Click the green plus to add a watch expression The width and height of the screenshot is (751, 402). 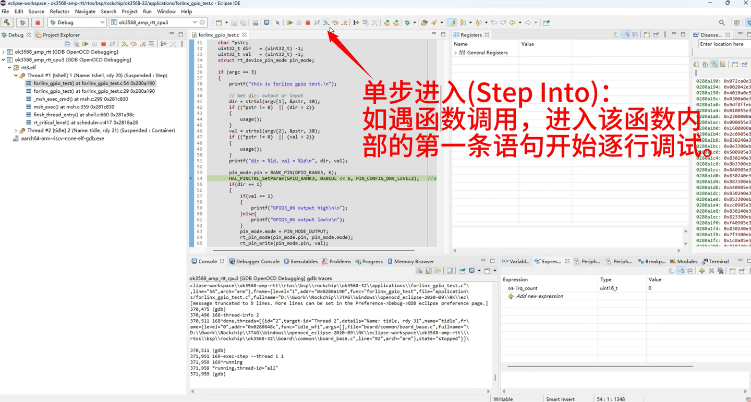pos(702,271)
